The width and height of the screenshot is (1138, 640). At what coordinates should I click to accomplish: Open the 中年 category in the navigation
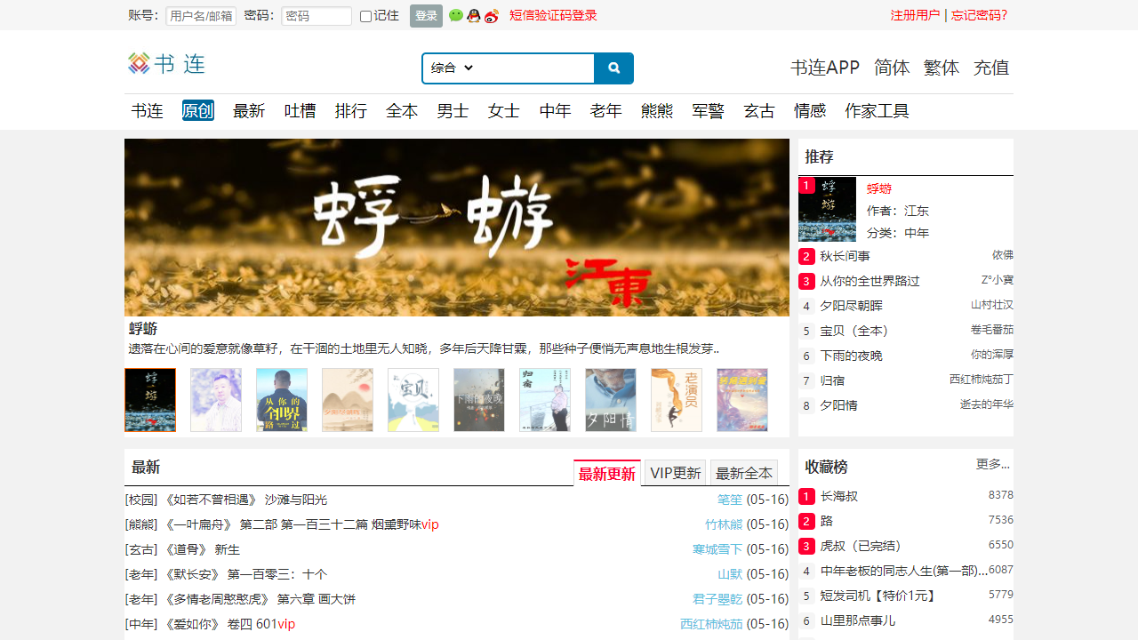click(556, 111)
